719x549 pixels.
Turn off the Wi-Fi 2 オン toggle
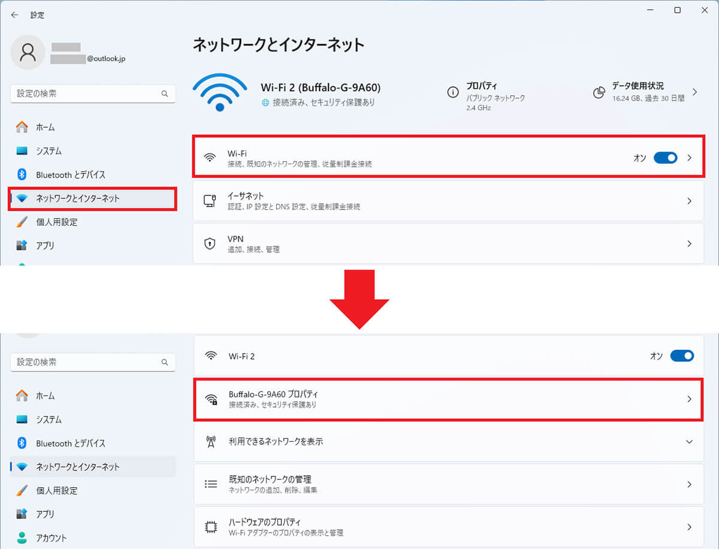pos(682,355)
